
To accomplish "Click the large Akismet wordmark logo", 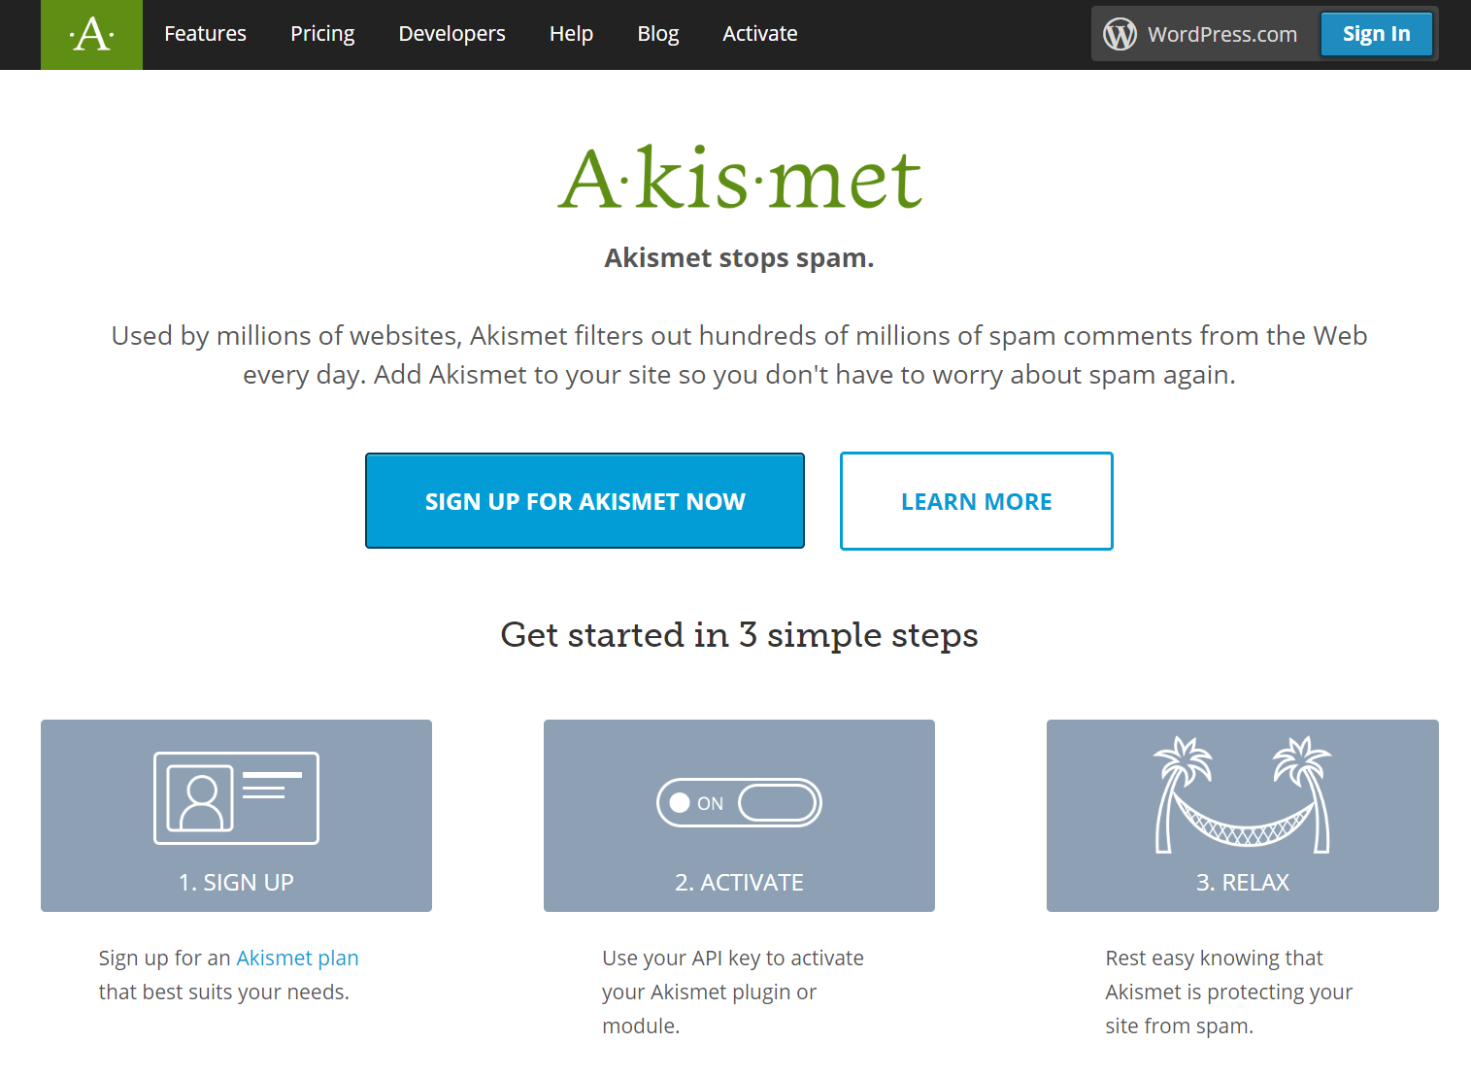I will point(739,180).
